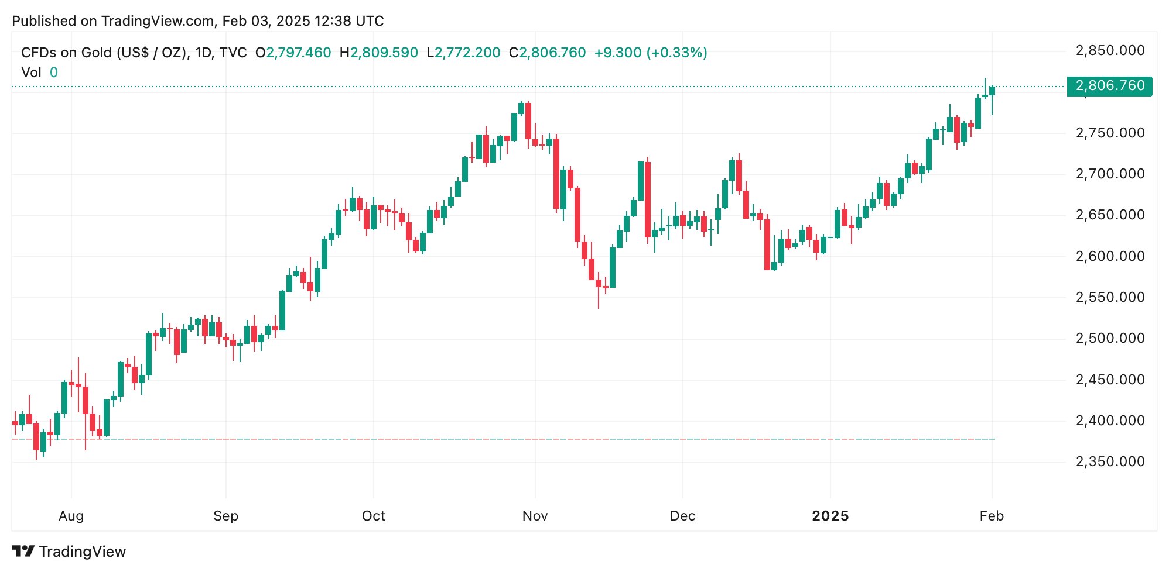The image size is (1169, 572).
Task: Click the TradingView wordmark text at bottom
Action: click(x=83, y=552)
